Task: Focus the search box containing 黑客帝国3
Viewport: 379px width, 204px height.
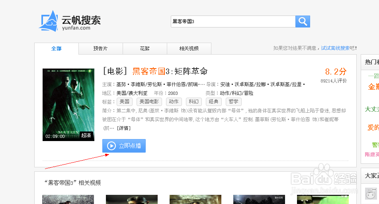Action: point(233,22)
